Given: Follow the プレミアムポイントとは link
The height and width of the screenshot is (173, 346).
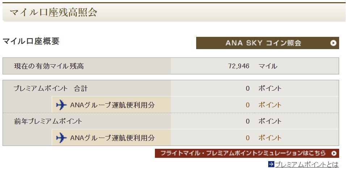Looking at the screenshot, I should coord(307,164).
